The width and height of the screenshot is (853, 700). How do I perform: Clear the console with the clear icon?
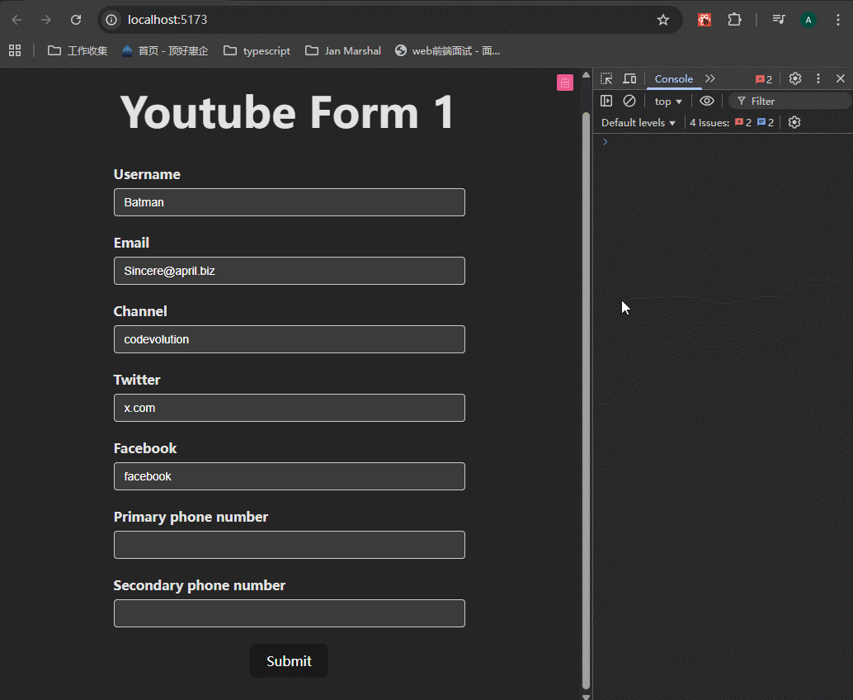pos(629,101)
